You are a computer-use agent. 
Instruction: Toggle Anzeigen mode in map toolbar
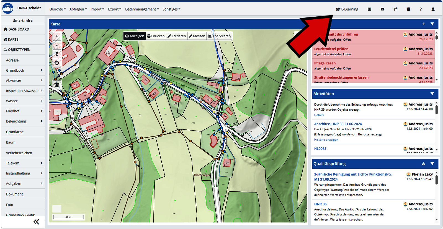[135, 36]
